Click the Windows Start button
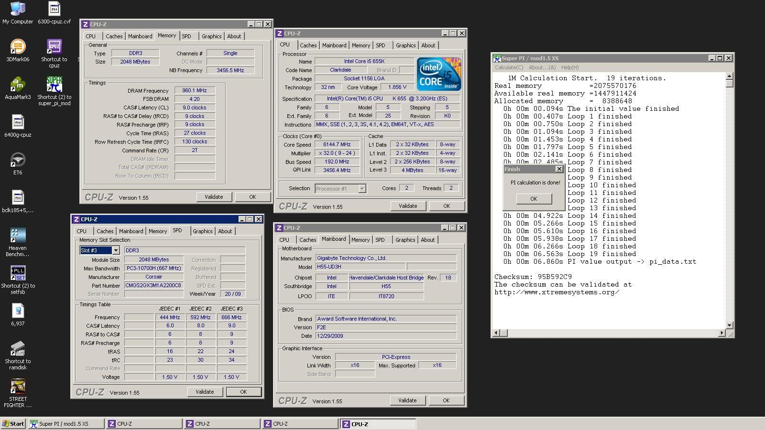The height and width of the screenshot is (430, 765). [x=13, y=424]
